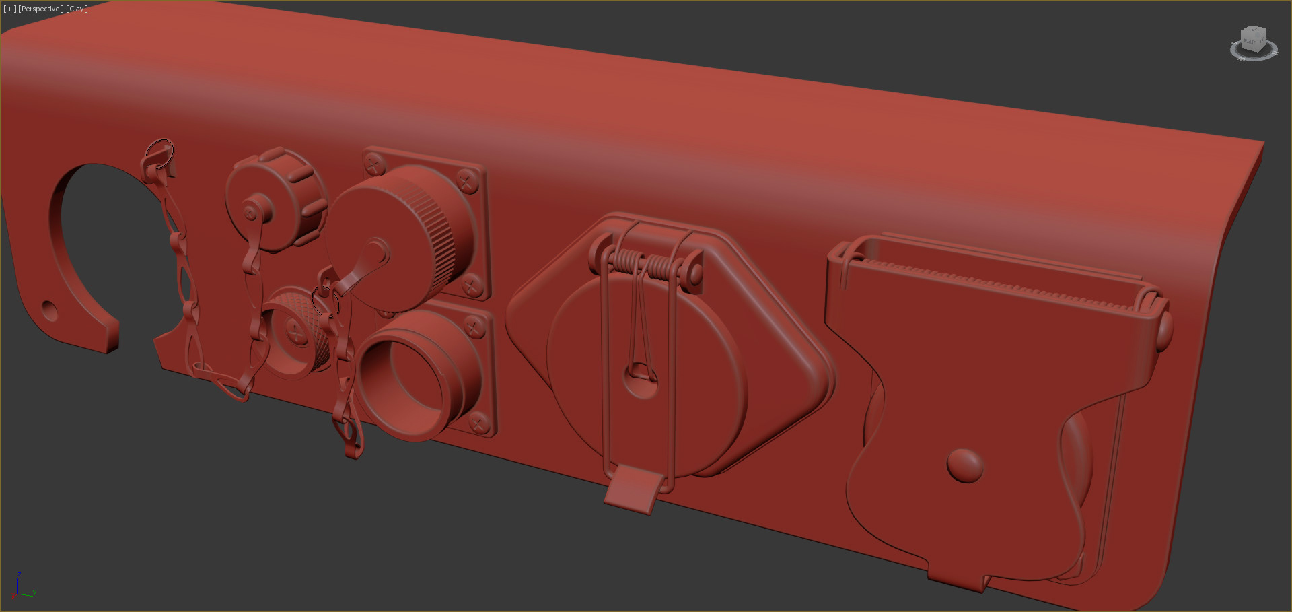Select the dome button on the pouch
The width and height of the screenshot is (1292, 612).
click(x=965, y=465)
